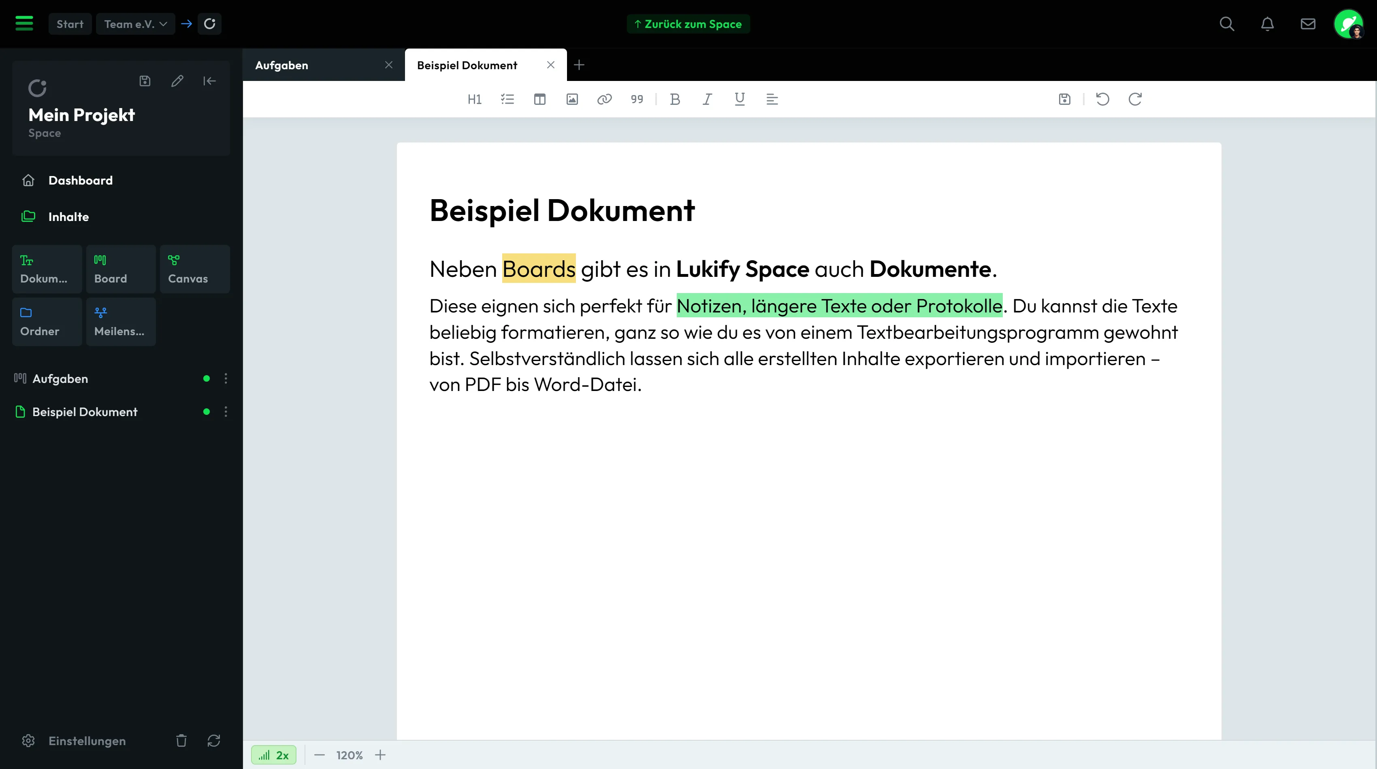Toggle underline formatting
This screenshot has height=769, width=1377.
click(739, 99)
